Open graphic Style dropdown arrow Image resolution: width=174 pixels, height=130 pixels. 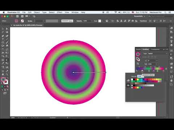(x=102, y=21)
